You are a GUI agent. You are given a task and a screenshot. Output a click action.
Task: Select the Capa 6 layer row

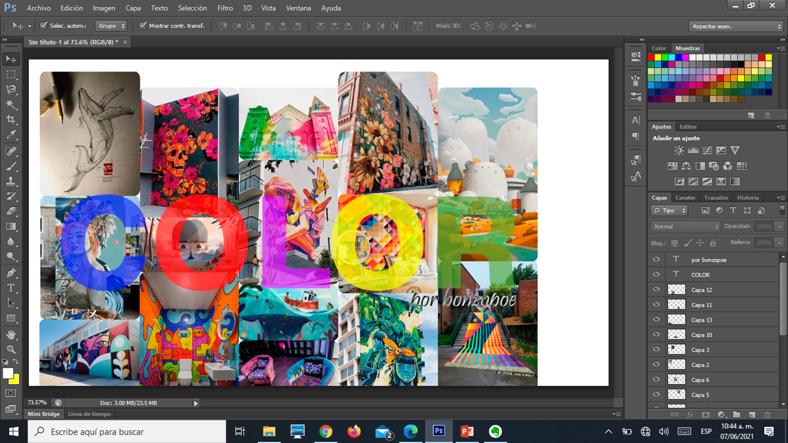coord(714,380)
